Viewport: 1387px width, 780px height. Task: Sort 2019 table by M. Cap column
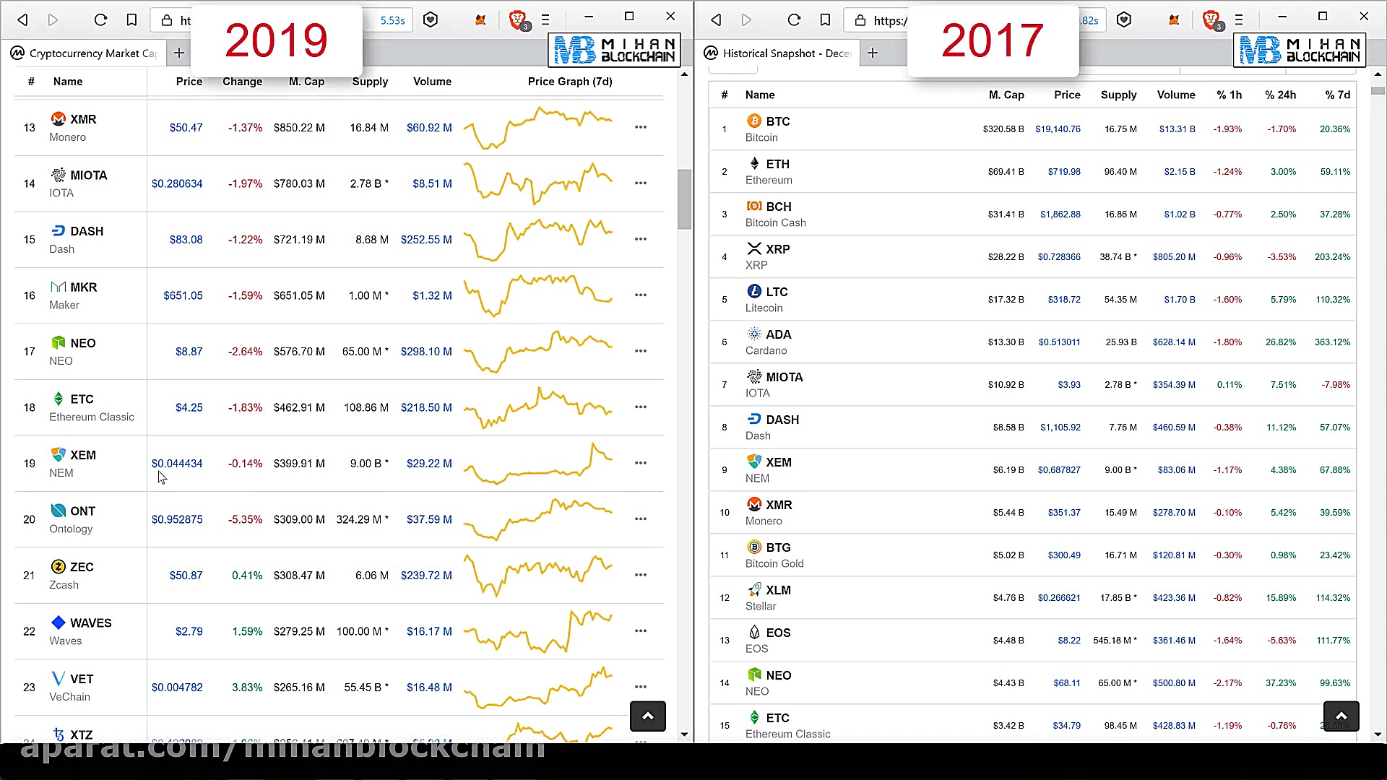306,82
